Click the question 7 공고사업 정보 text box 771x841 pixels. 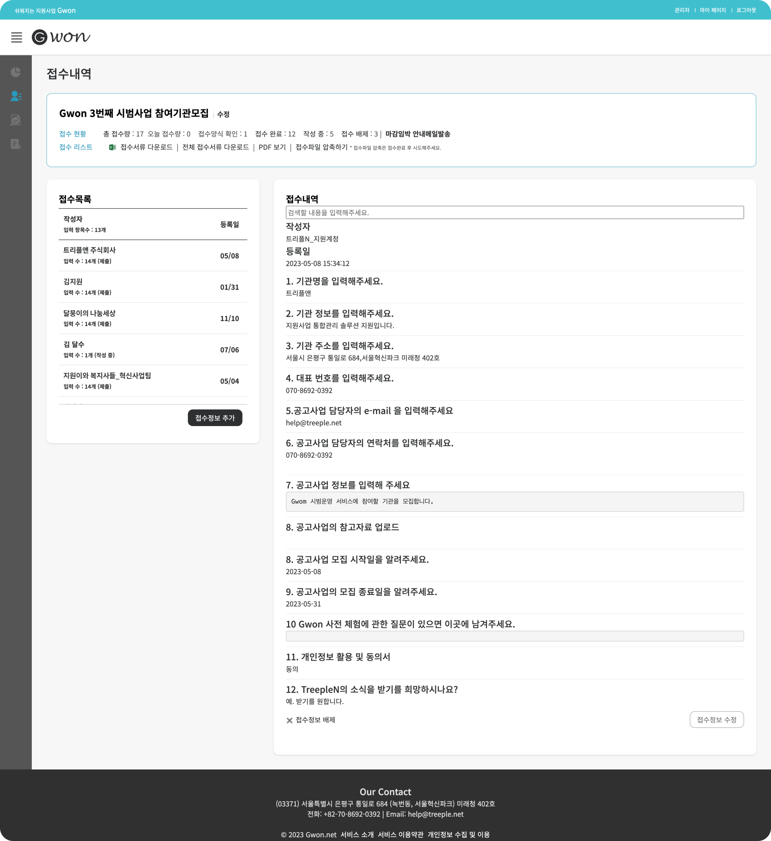click(x=514, y=501)
